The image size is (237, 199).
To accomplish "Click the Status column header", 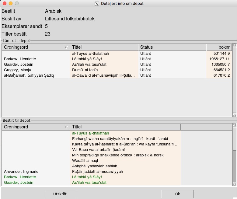I will [x=172, y=47].
